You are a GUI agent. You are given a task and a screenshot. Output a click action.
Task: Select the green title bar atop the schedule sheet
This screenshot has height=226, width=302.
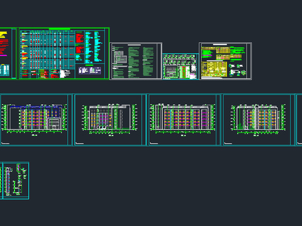pyautogui.click(x=60, y=29)
